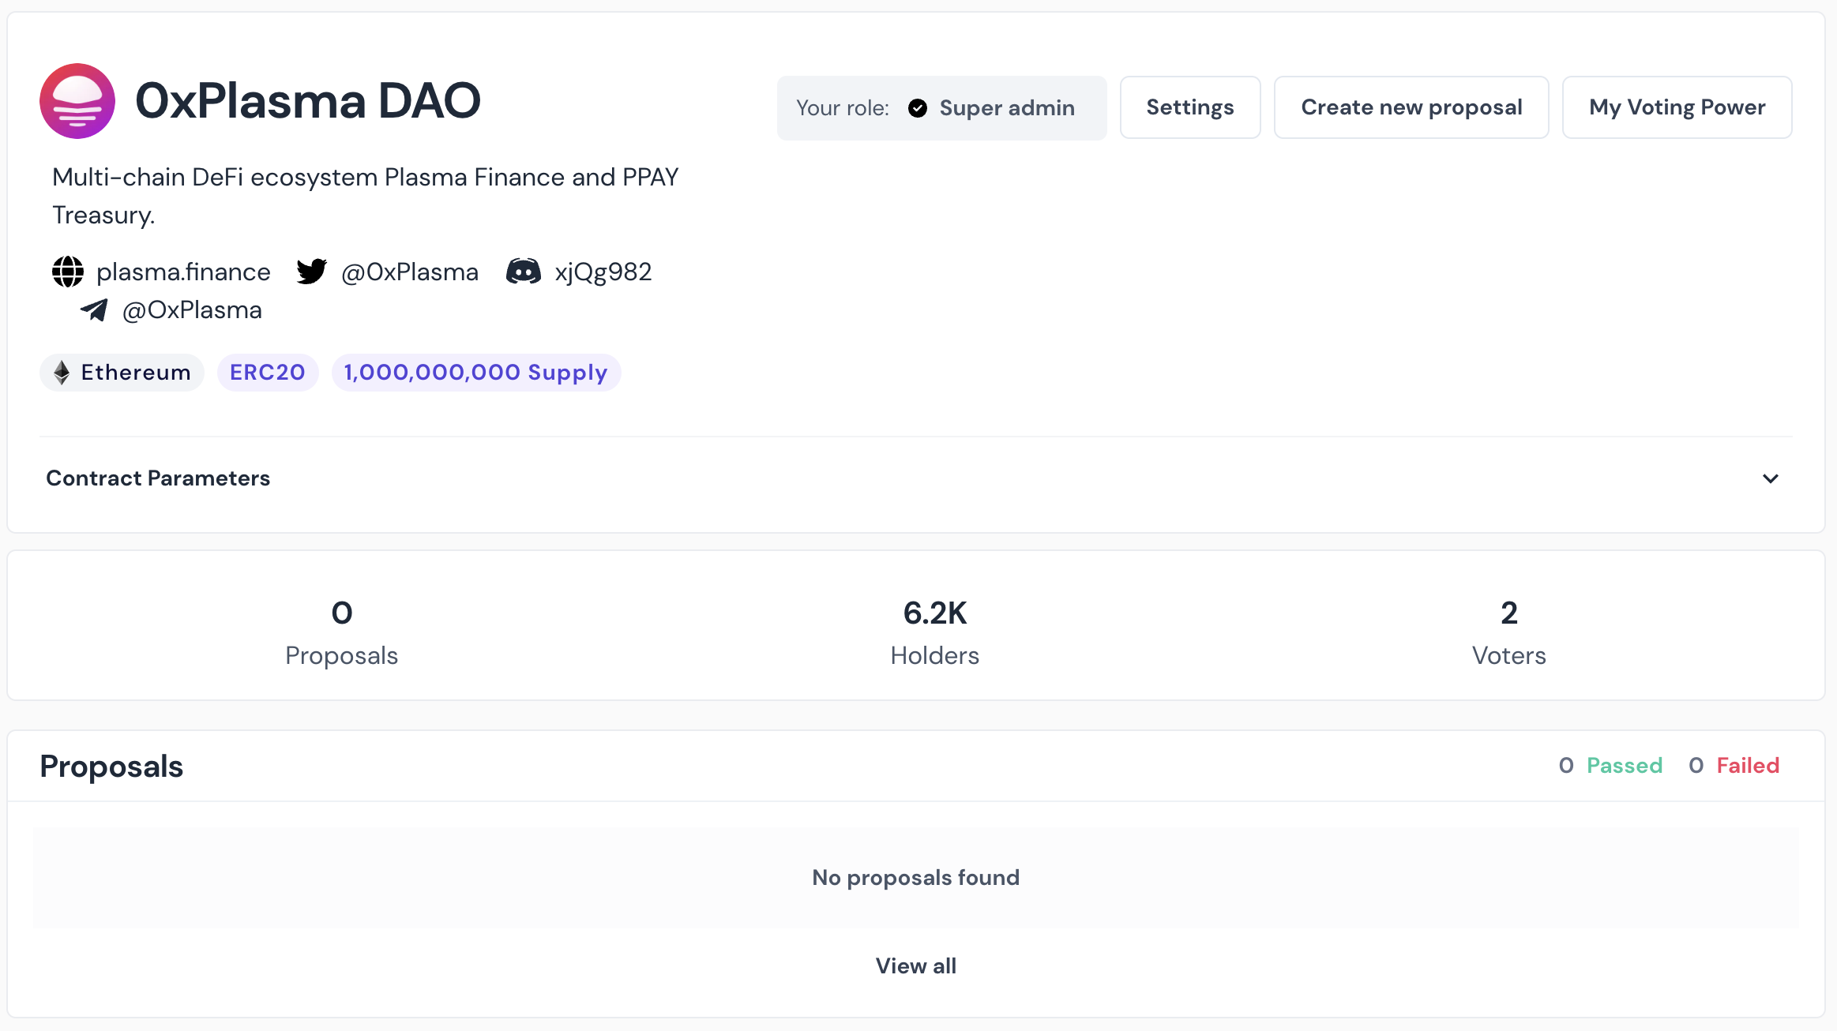Open the xjQg982 Discord invite link

[603, 272]
